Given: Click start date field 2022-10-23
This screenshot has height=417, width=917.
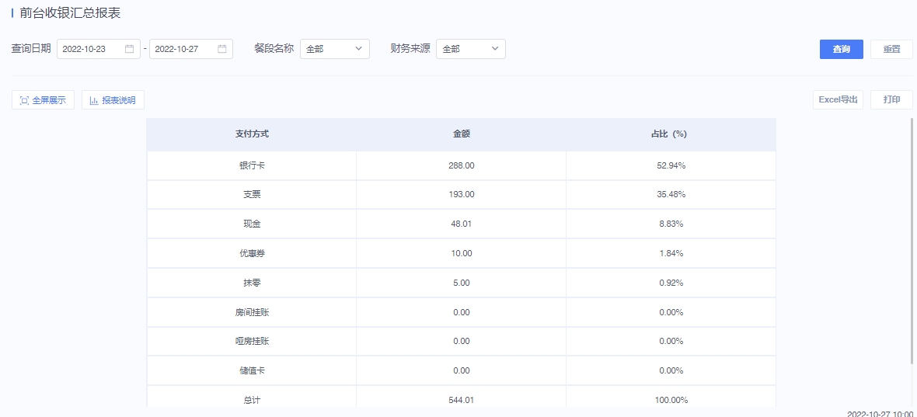Looking at the screenshot, I should 99,49.
